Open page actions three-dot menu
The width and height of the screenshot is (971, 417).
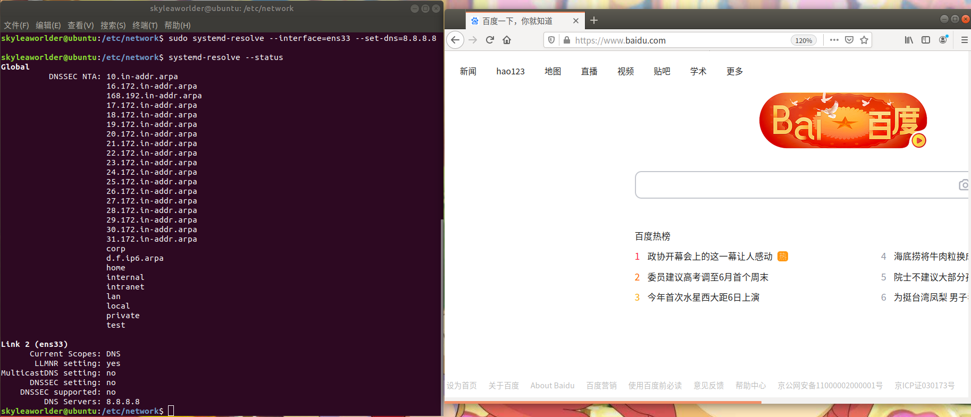tap(834, 40)
